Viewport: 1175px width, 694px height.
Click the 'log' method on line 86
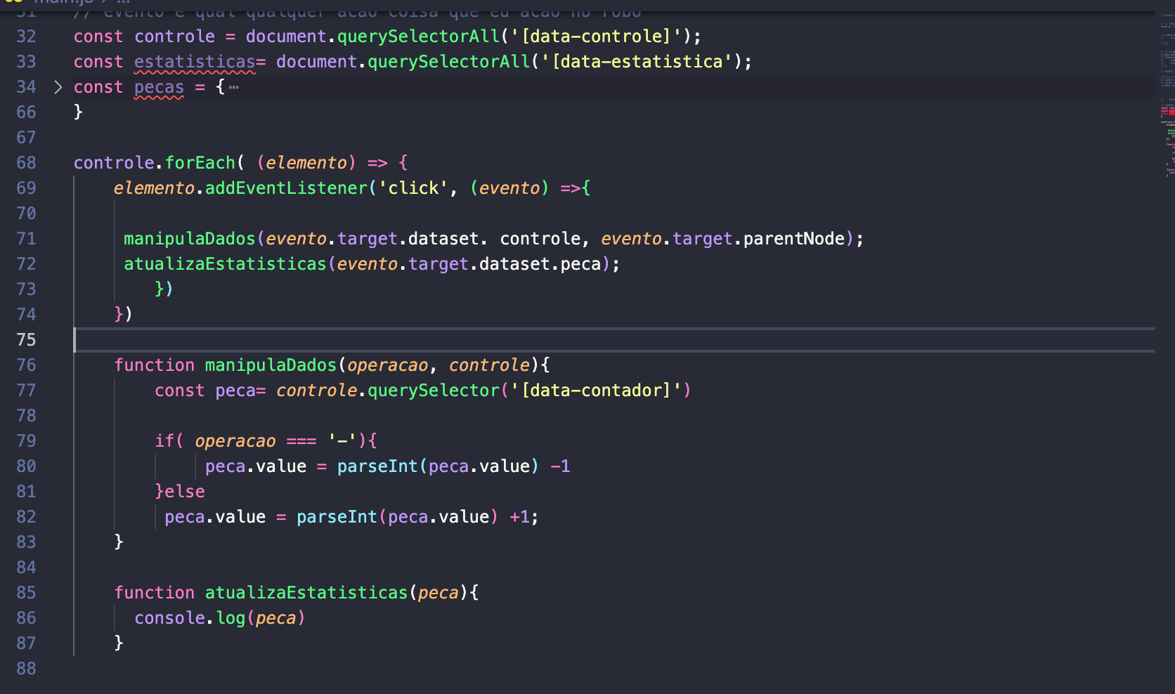coord(231,618)
